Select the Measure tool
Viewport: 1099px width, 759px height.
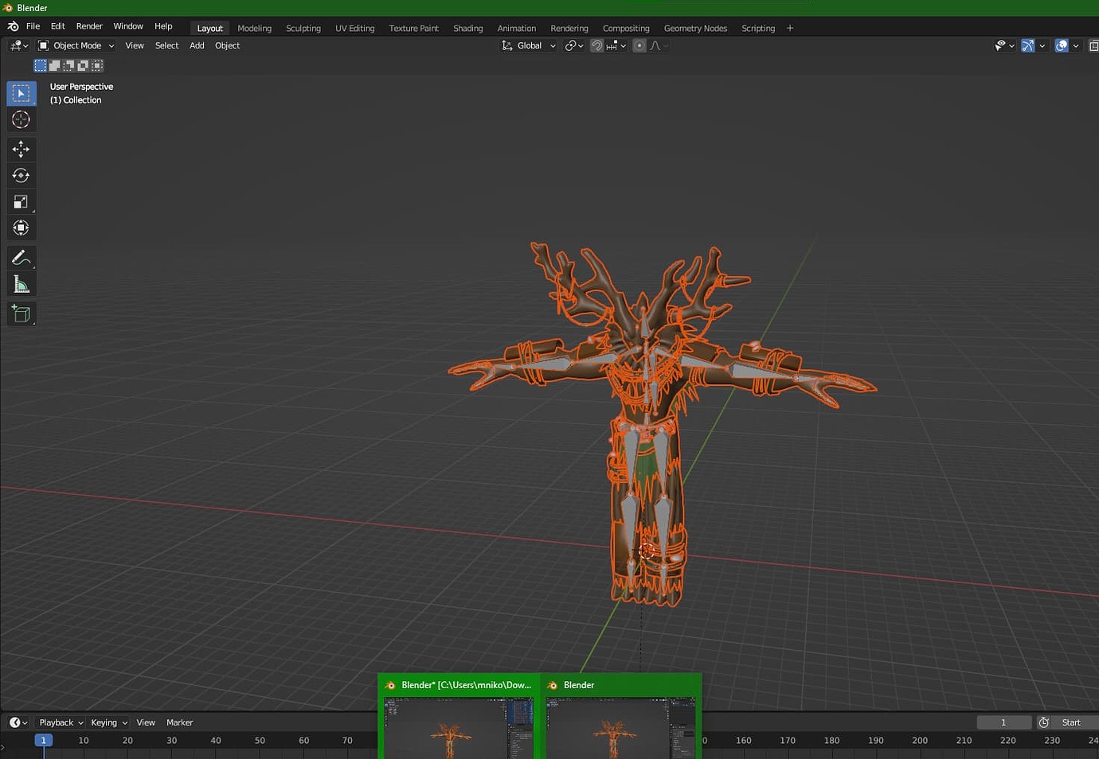(x=21, y=283)
